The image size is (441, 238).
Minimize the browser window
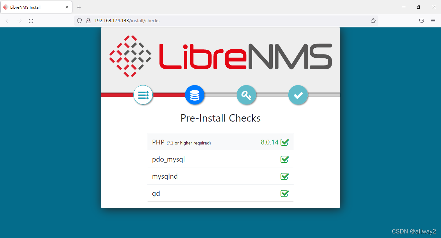[x=404, y=7]
